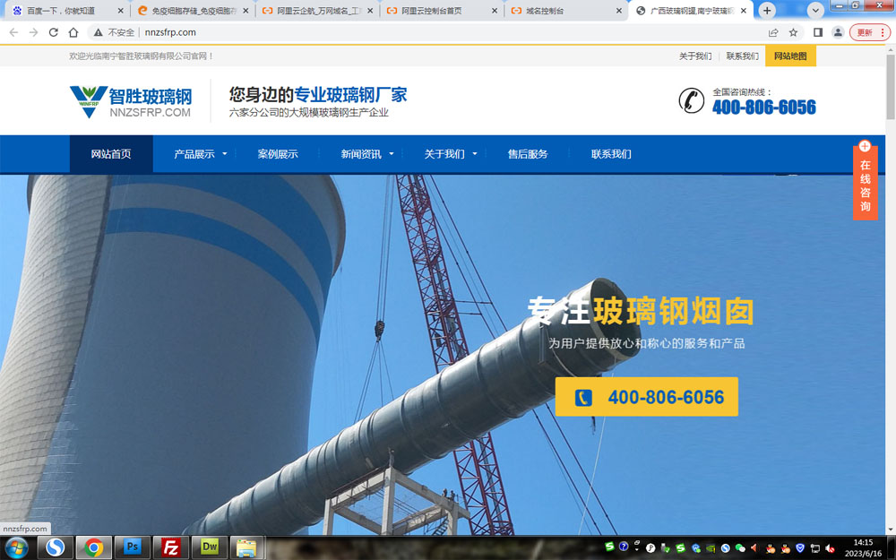The width and height of the screenshot is (896, 560).
Task: Open the Chrome side panel icon
Action: (x=817, y=32)
